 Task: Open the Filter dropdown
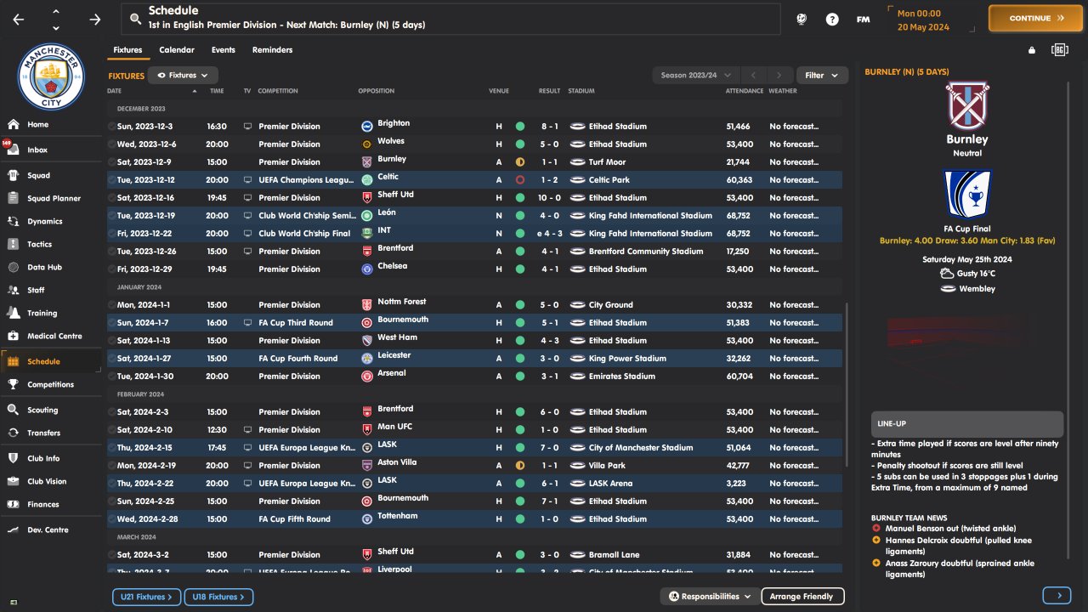(821, 76)
